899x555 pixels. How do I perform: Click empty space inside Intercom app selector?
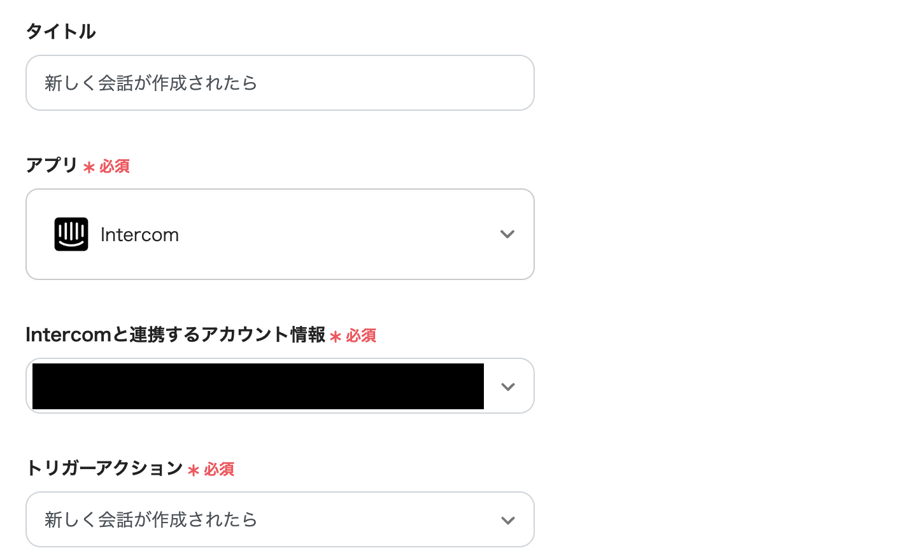pyautogui.click(x=337, y=234)
